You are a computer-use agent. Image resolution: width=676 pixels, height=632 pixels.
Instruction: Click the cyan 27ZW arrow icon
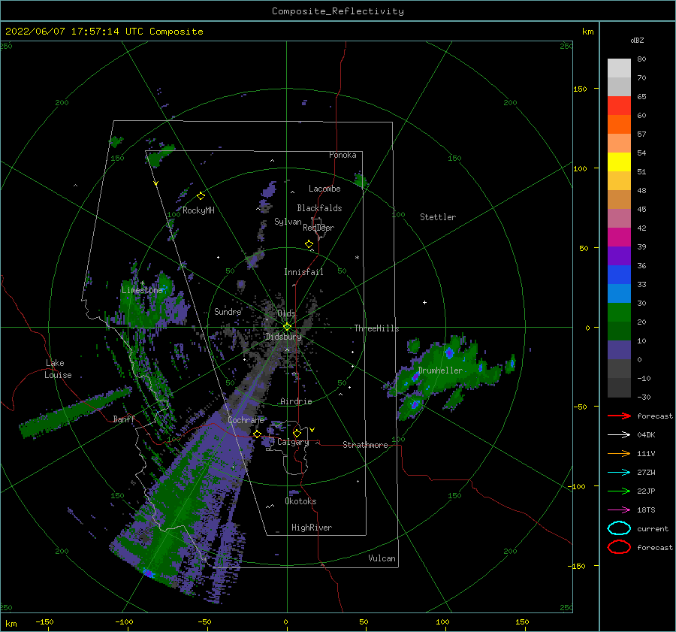point(619,473)
